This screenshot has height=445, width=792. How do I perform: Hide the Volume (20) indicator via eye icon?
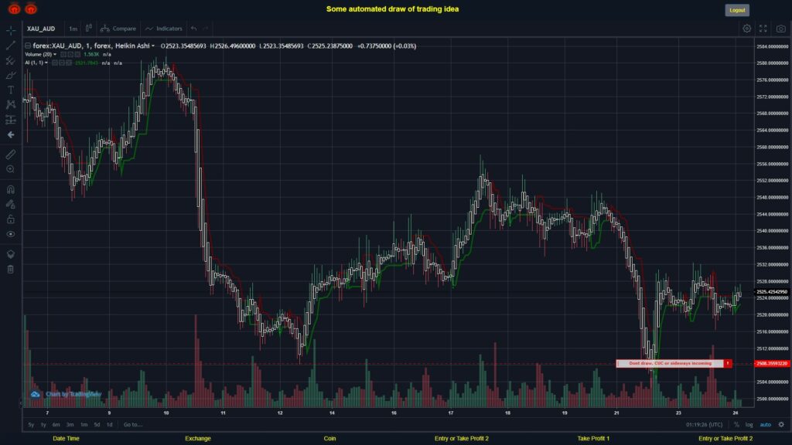63,55
